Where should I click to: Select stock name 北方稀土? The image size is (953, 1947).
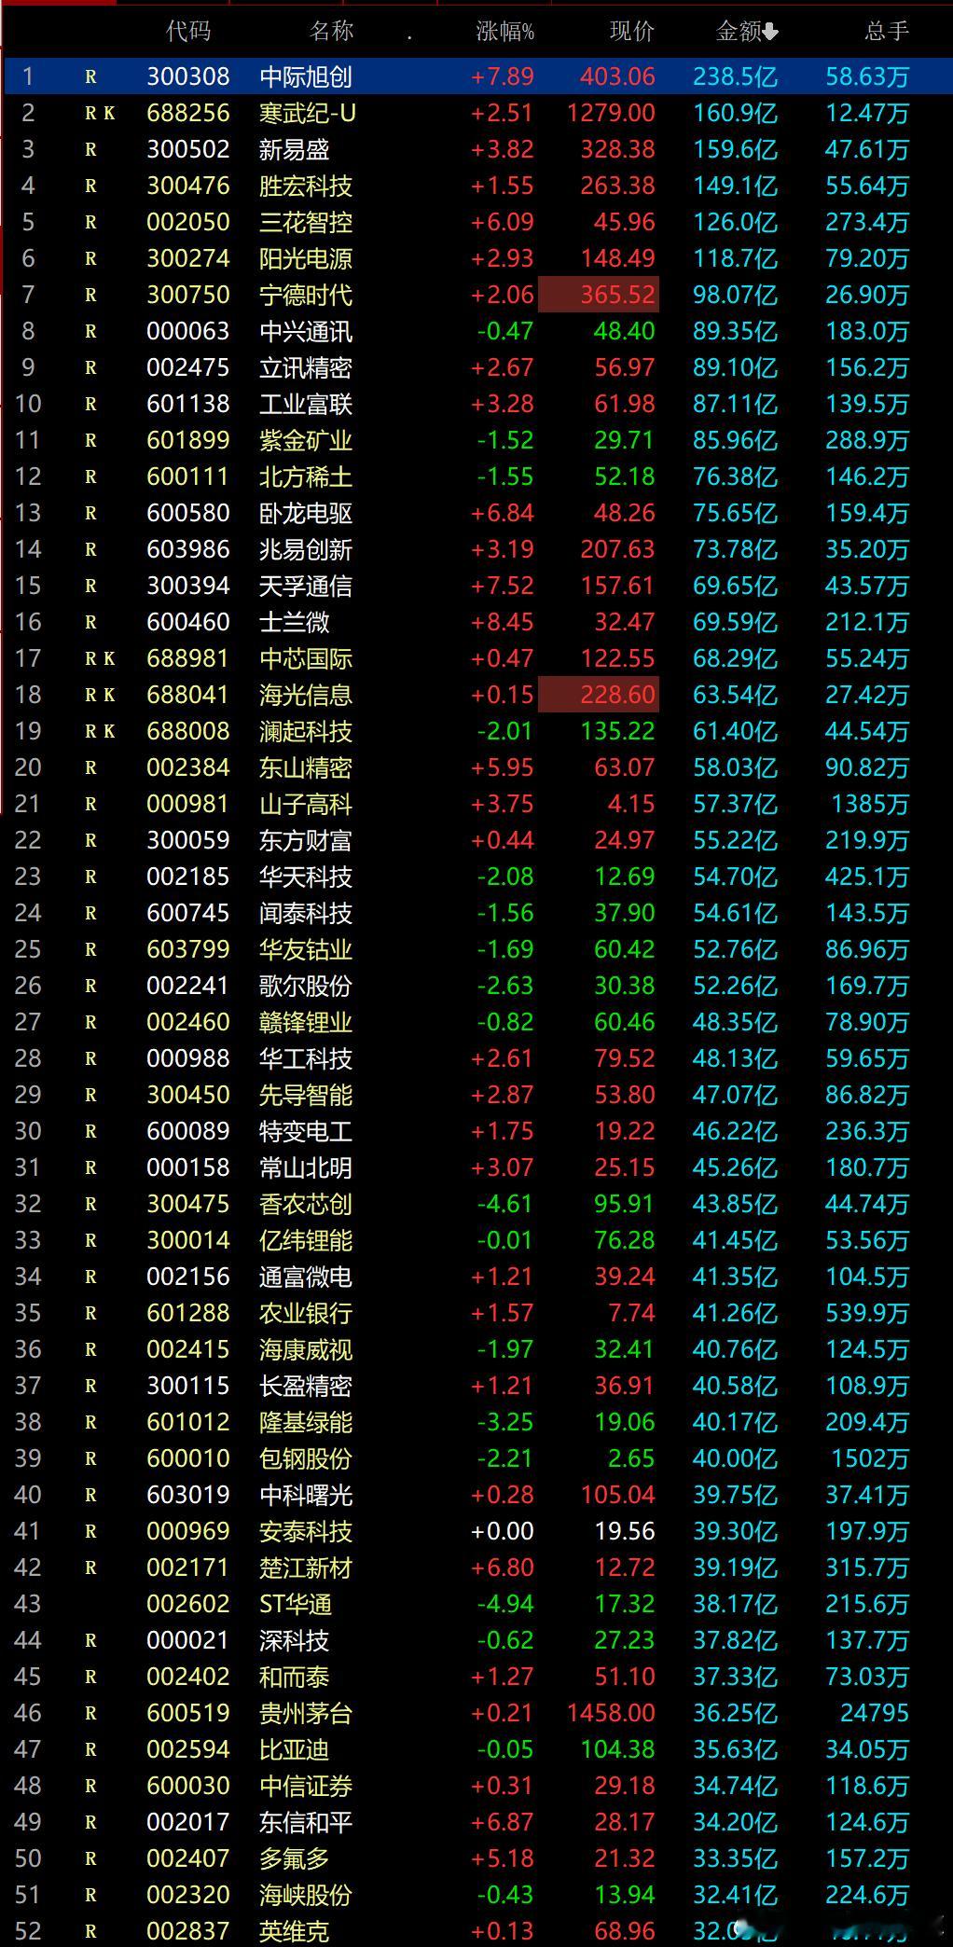coord(306,476)
